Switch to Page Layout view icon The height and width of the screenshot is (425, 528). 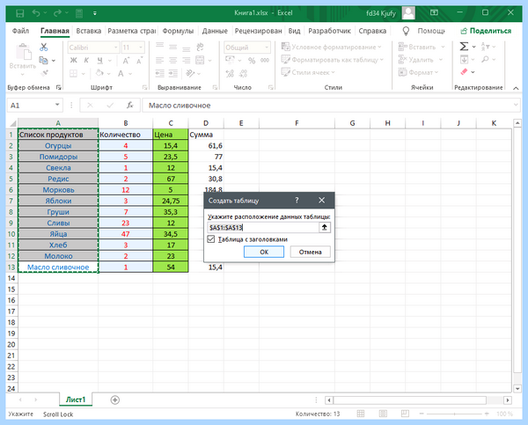[383, 414]
